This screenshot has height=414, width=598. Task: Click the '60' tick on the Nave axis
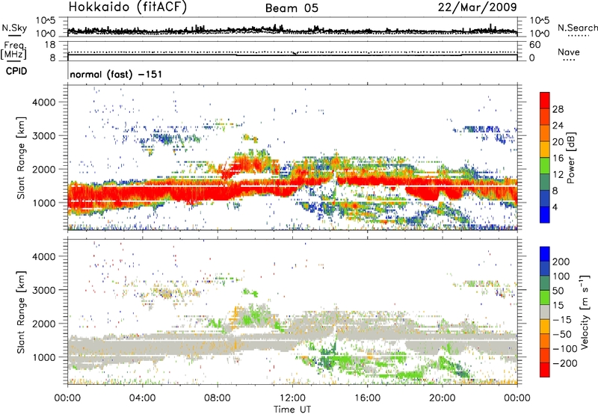pos(534,45)
